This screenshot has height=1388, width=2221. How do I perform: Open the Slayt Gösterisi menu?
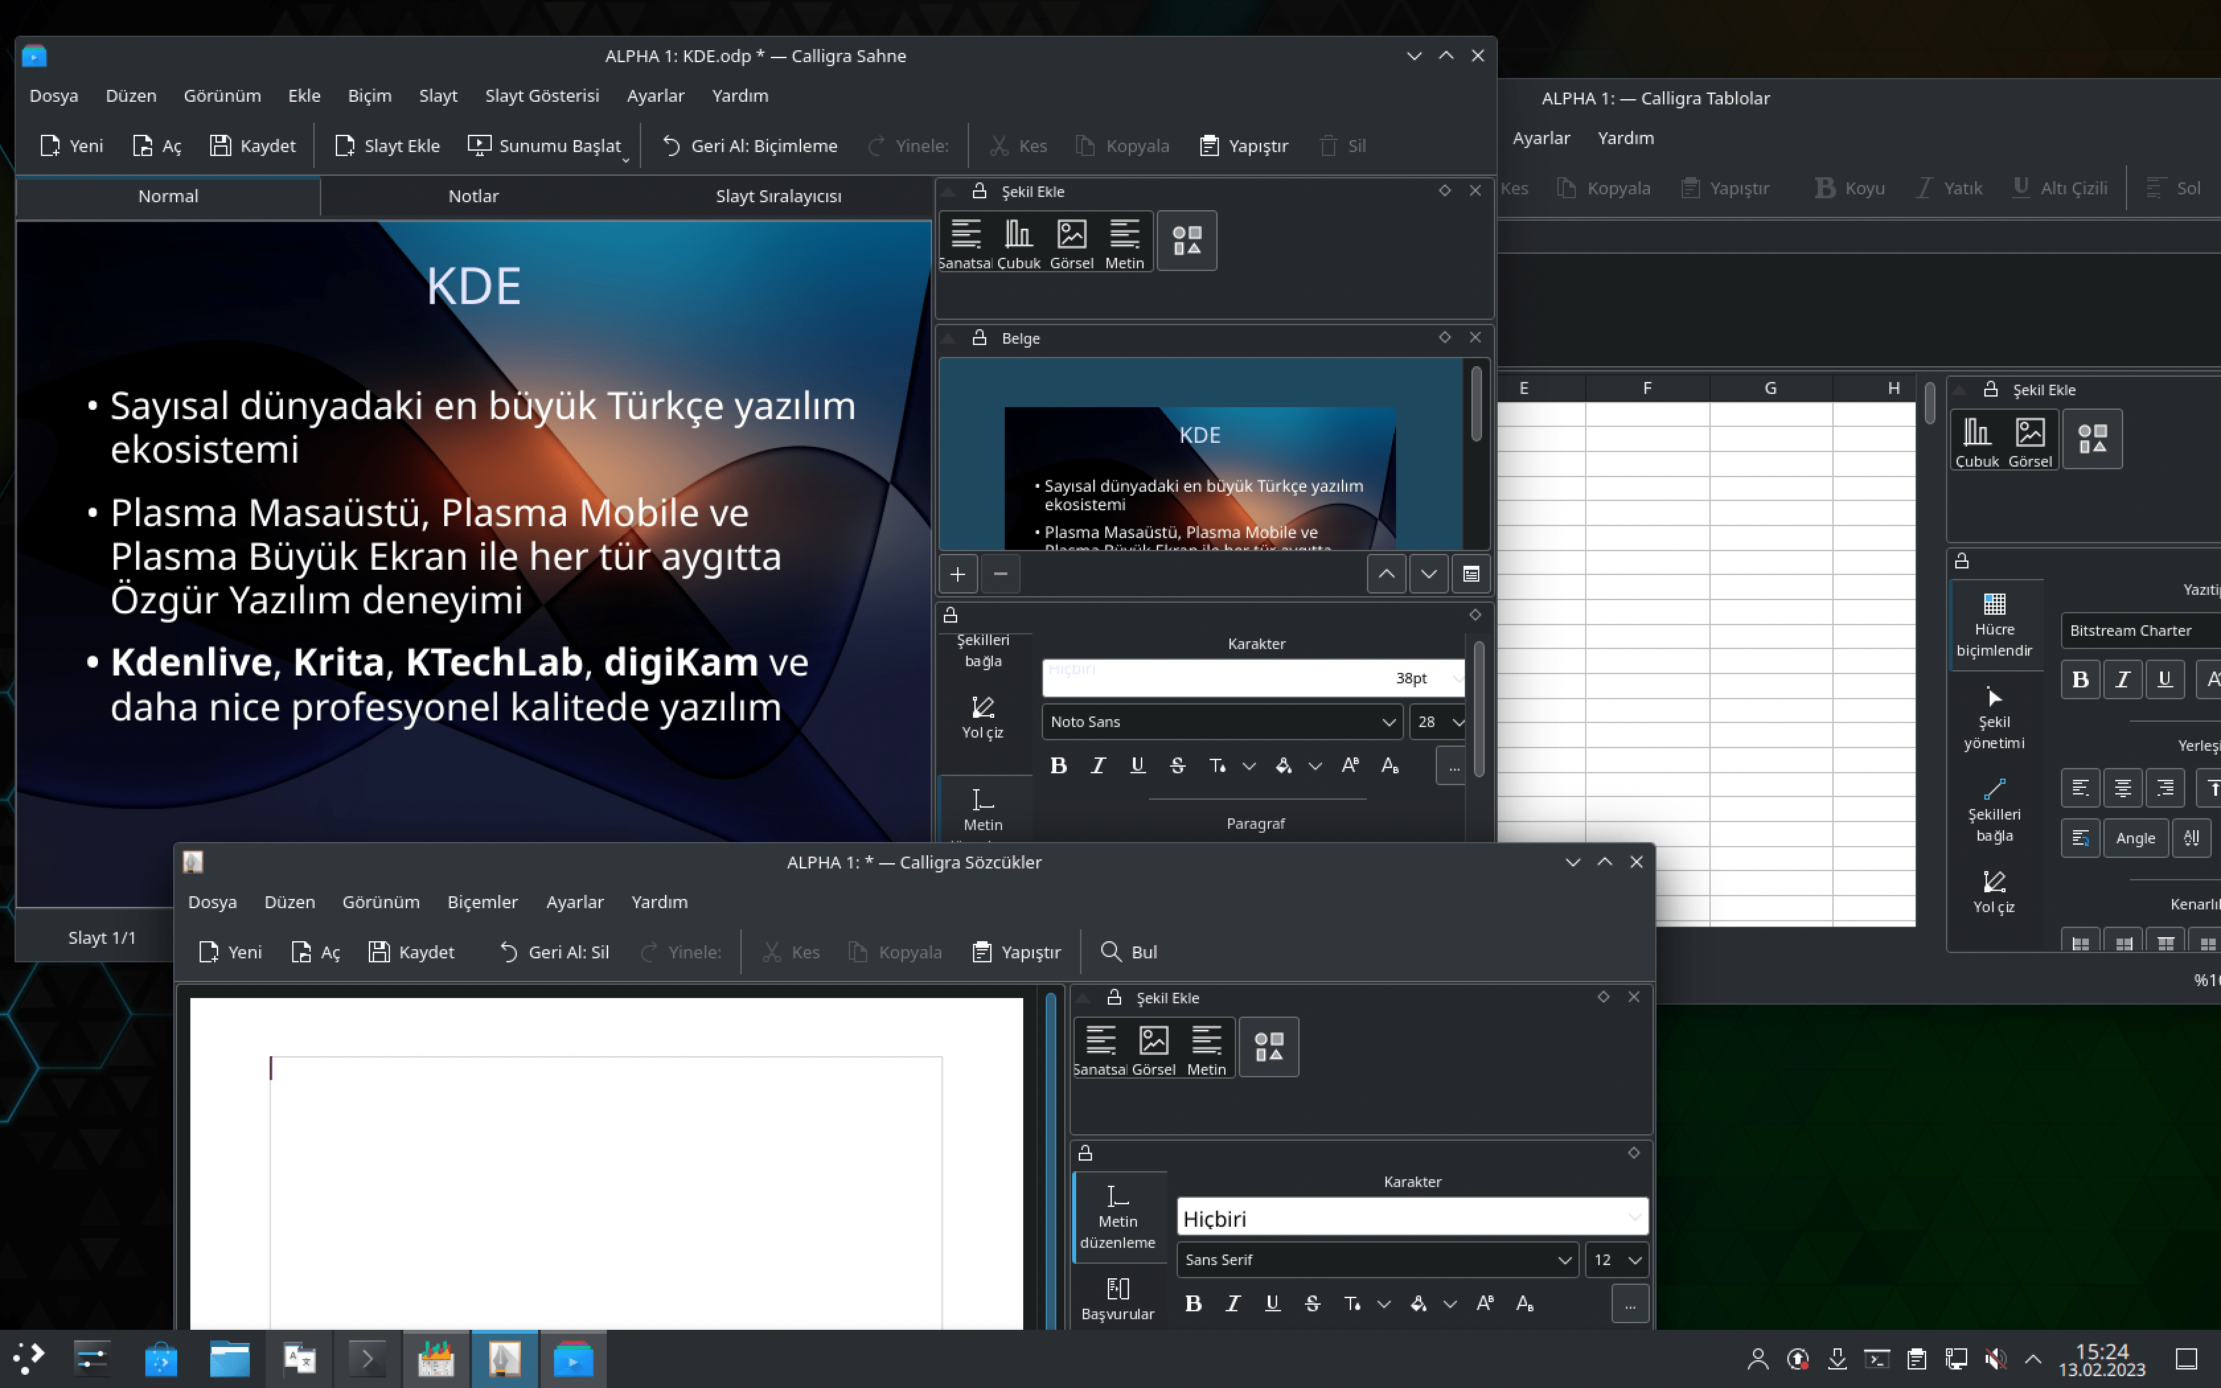pyautogui.click(x=541, y=95)
